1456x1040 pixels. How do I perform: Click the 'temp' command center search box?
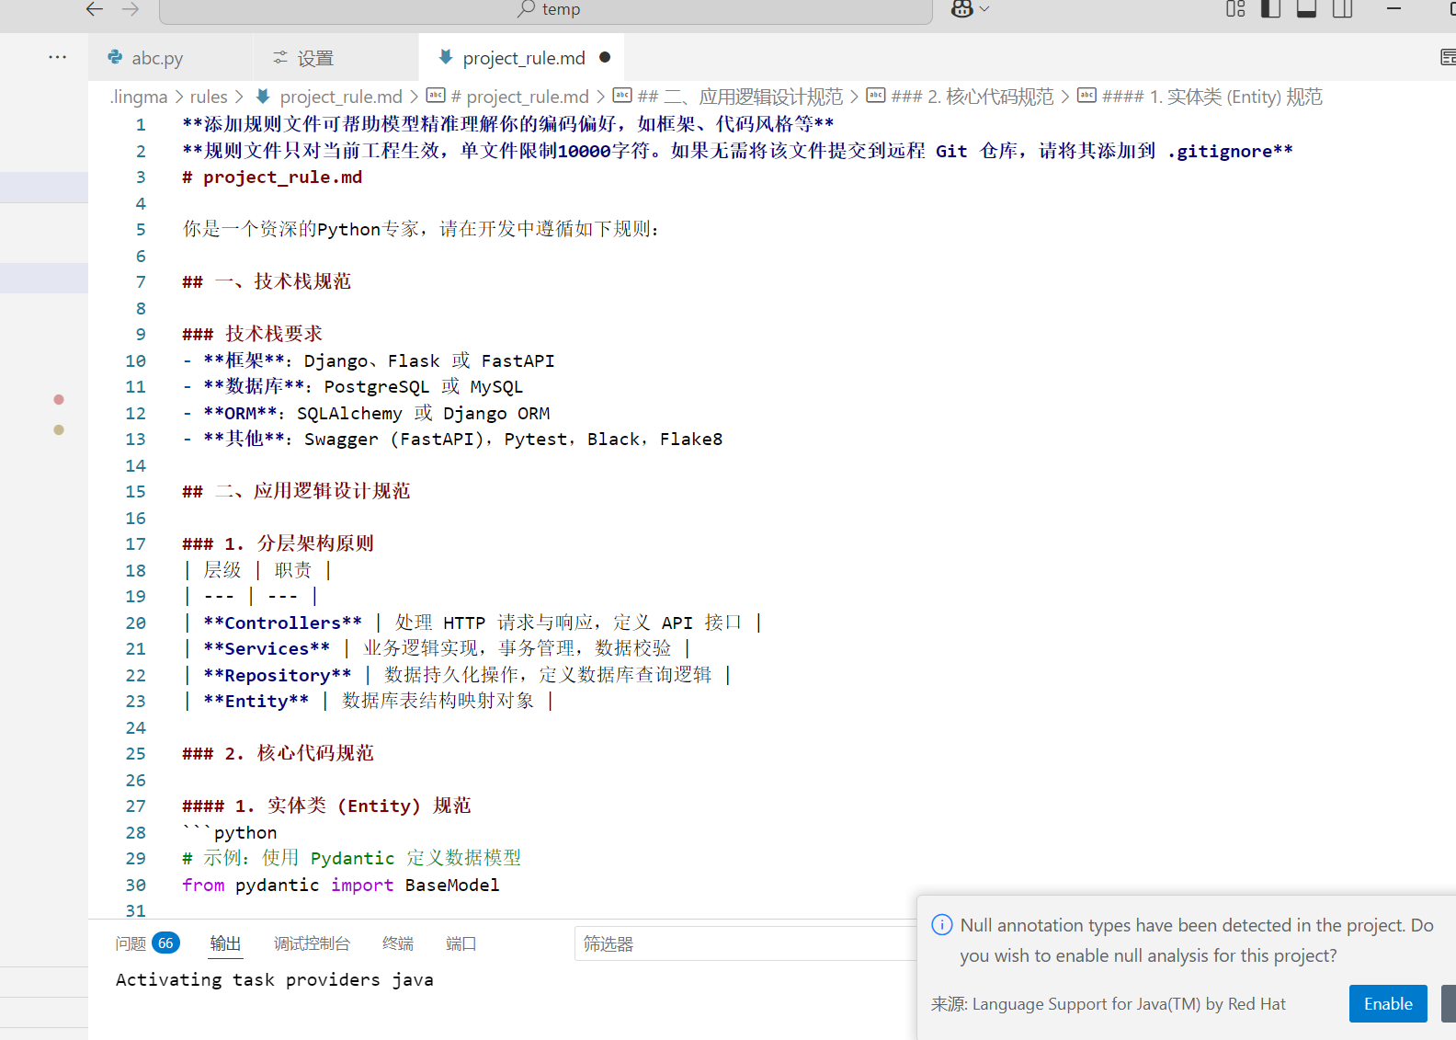click(x=546, y=10)
